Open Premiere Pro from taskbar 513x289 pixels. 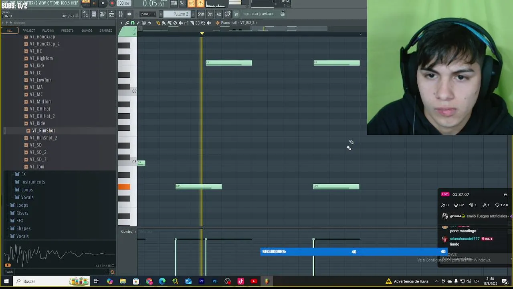click(x=201, y=281)
